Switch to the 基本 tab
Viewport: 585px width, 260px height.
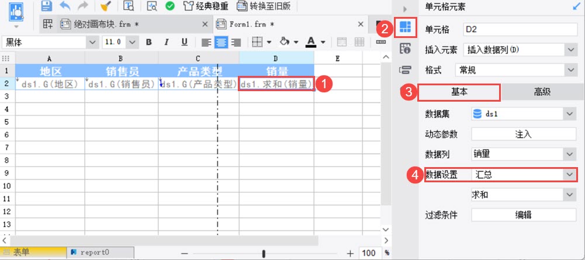pyautogui.click(x=459, y=92)
